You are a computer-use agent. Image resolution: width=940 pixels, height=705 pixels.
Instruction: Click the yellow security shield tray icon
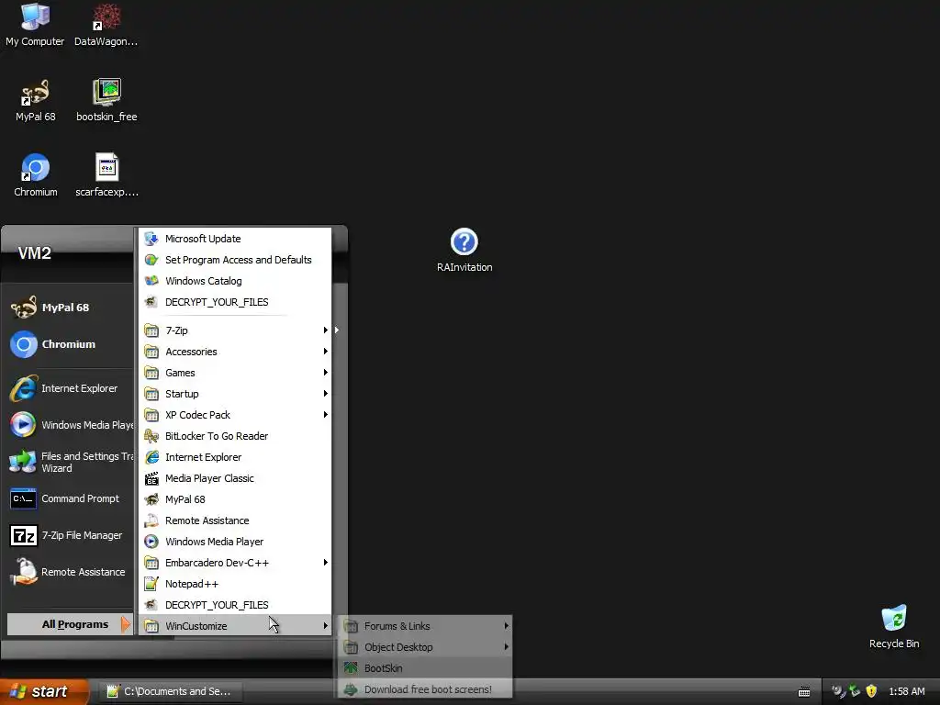point(872,691)
